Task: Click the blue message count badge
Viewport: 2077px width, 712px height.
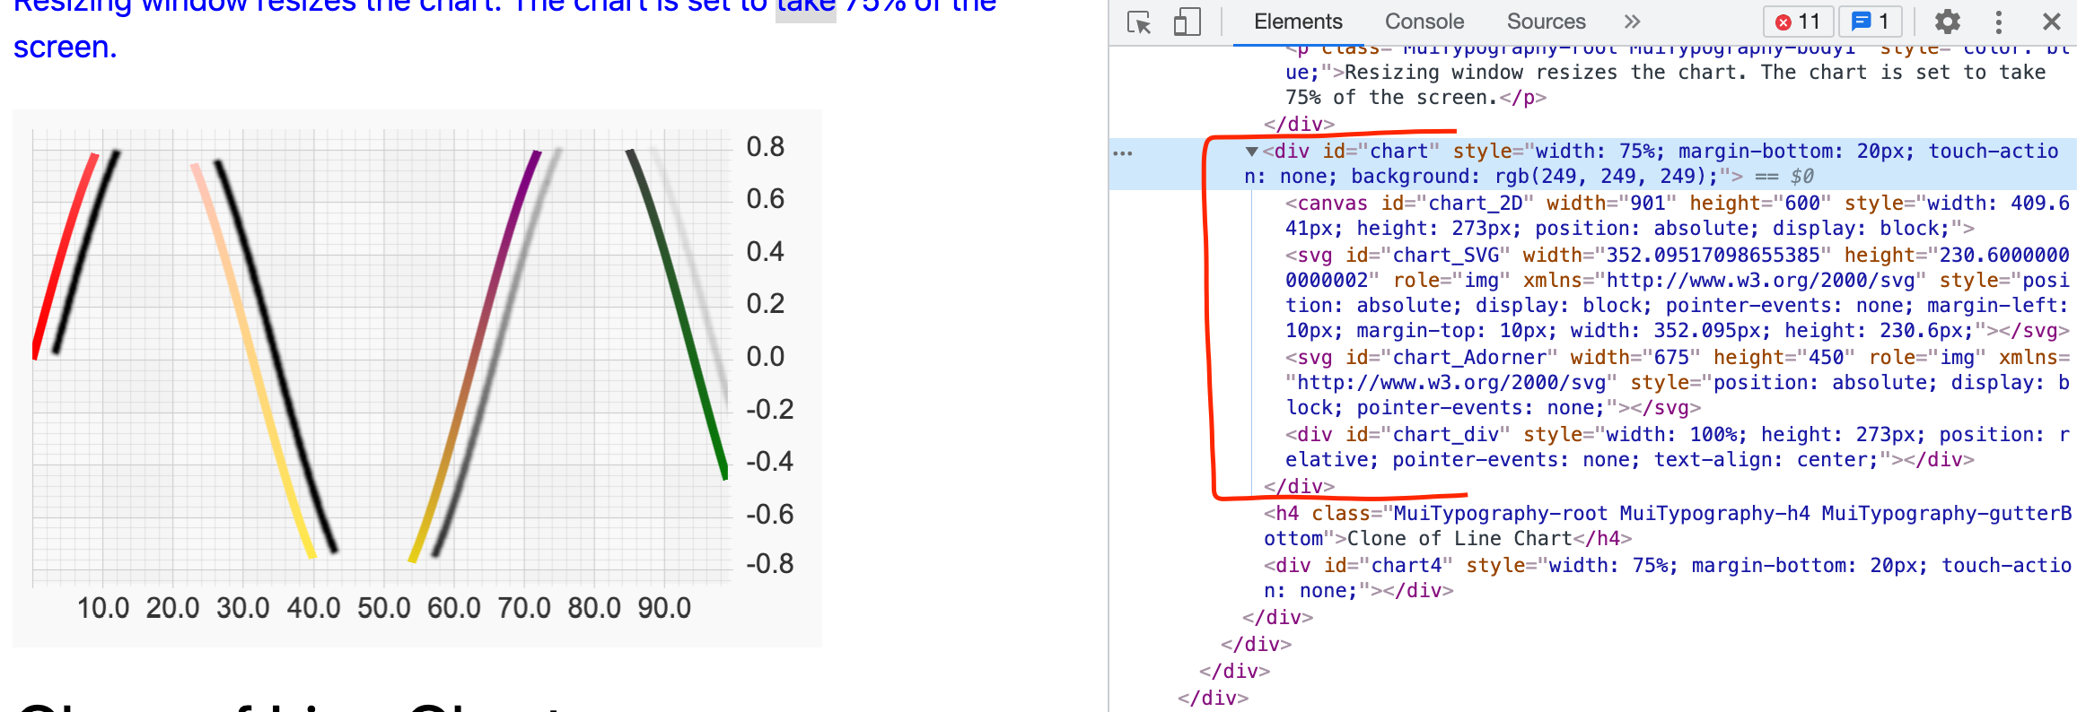Action: [x=1870, y=22]
